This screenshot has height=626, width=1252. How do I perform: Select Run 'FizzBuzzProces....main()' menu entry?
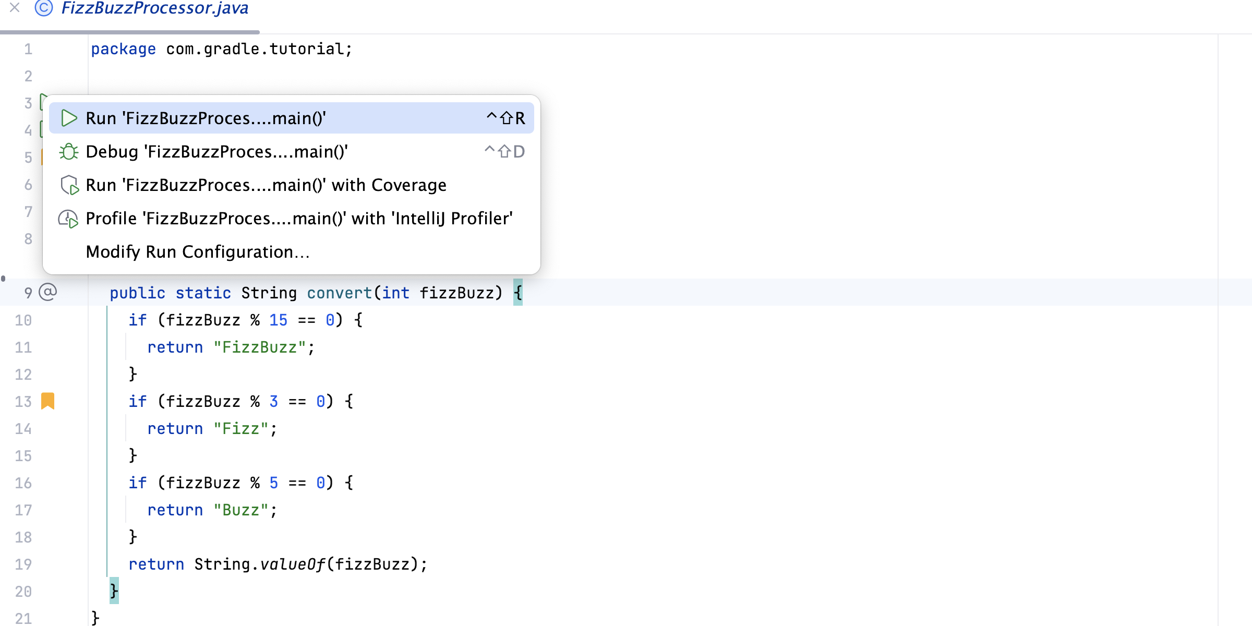(x=291, y=118)
